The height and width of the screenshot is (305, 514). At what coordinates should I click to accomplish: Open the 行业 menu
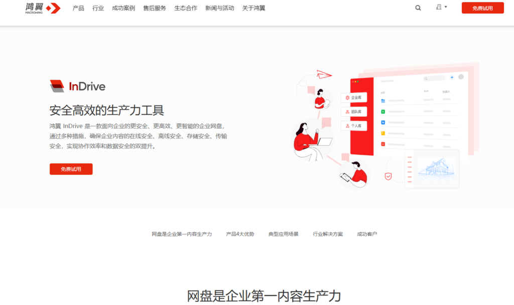[97, 8]
